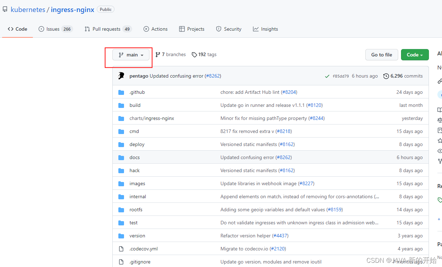Click the green check status icon
Image resolution: width=442 pixels, height=267 pixels.
(327, 76)
